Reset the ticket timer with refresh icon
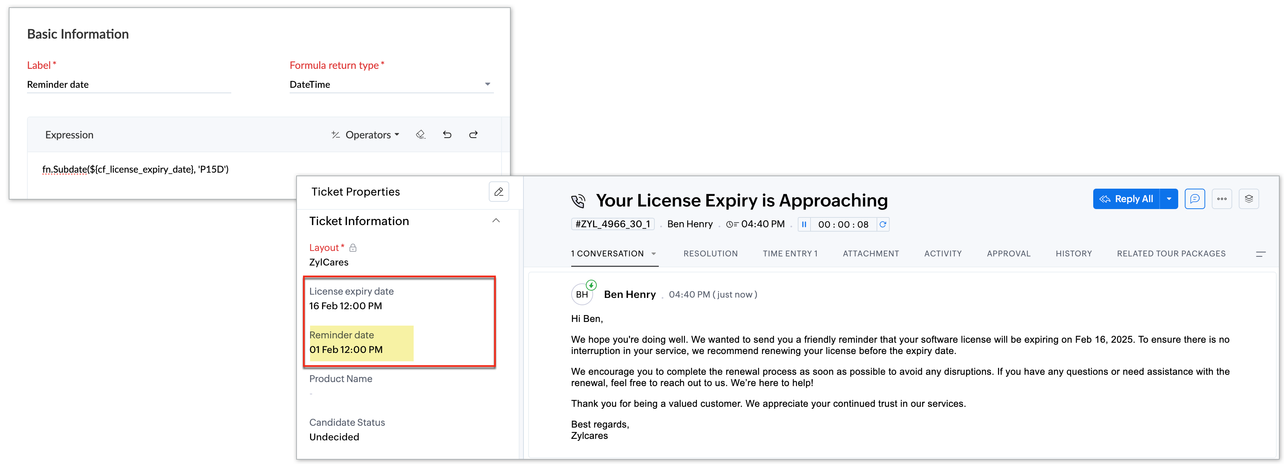The width and height of the screenshot is (1284, 464). [882, 224]
